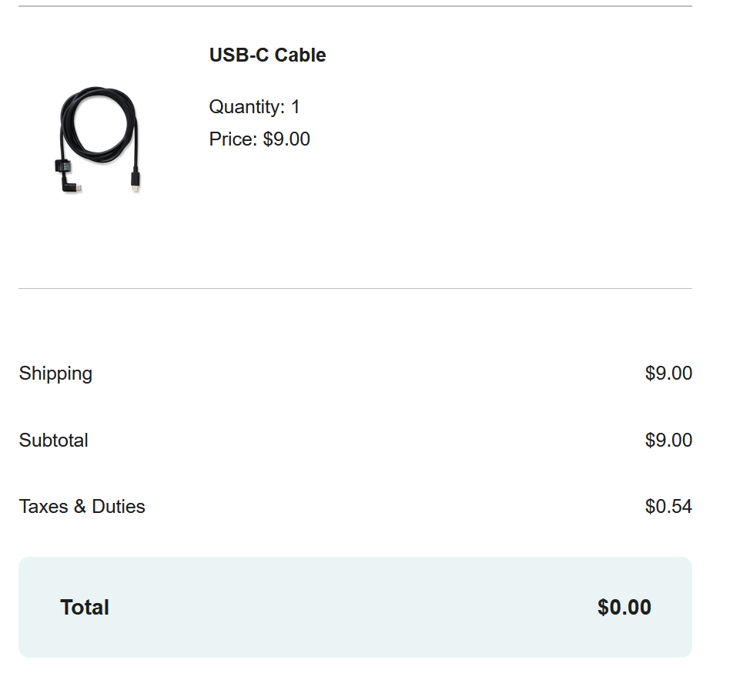
Task: Select the Shipping label
Action: pyautogui.click(x=55, y=374)
